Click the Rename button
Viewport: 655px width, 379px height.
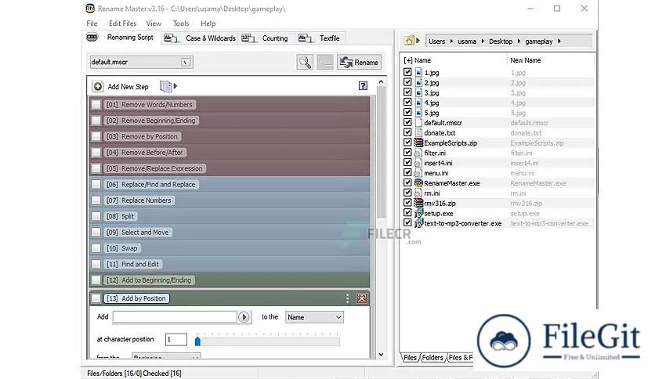click(360, 62)
